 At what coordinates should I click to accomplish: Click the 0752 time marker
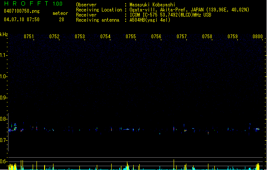[x=54, y=37]
